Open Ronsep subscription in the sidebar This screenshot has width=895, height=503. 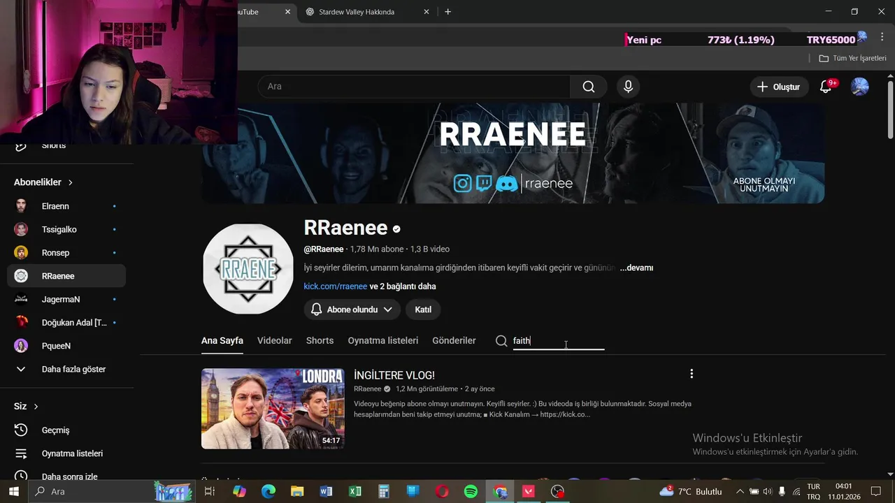pyautogui.click(x=66, y=253)
